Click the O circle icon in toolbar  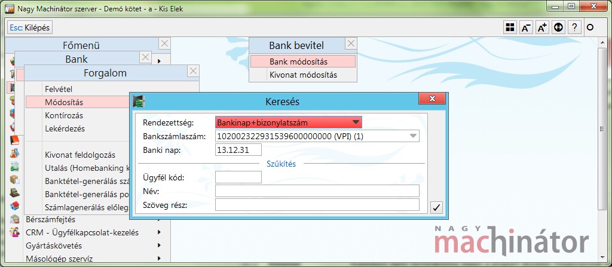(x=590, y=27)
